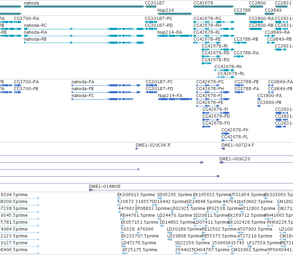The width and height of the screenshot is (293, 255).
Task: Click the CG42678-PL protein label
Action: 235,137
